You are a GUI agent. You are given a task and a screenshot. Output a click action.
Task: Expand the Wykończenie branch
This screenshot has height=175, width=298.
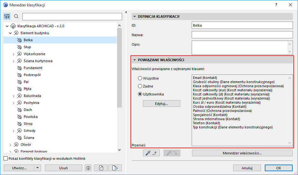pyautogui.click(x=14, y=54)
